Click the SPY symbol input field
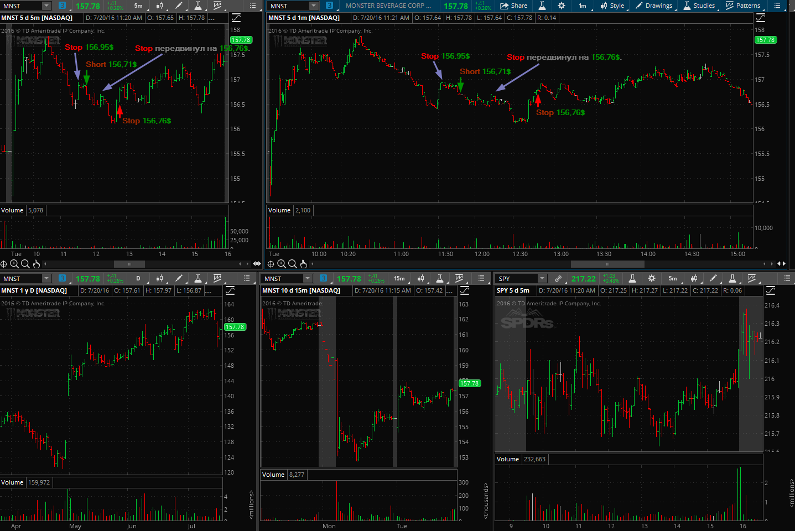795x531 pixels. (x=516, y=278)
